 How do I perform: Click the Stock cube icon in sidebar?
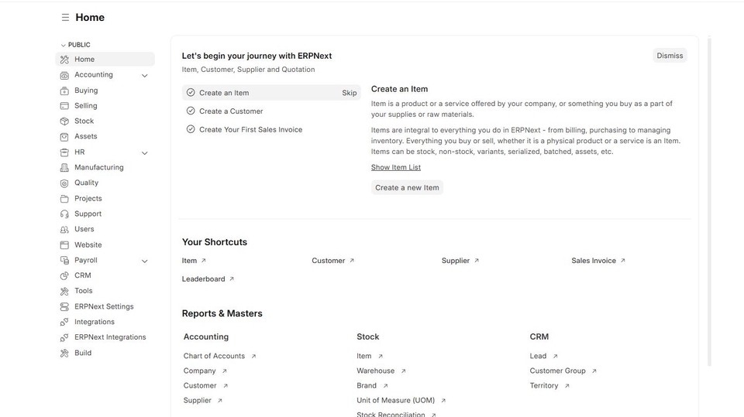point(64,121)
